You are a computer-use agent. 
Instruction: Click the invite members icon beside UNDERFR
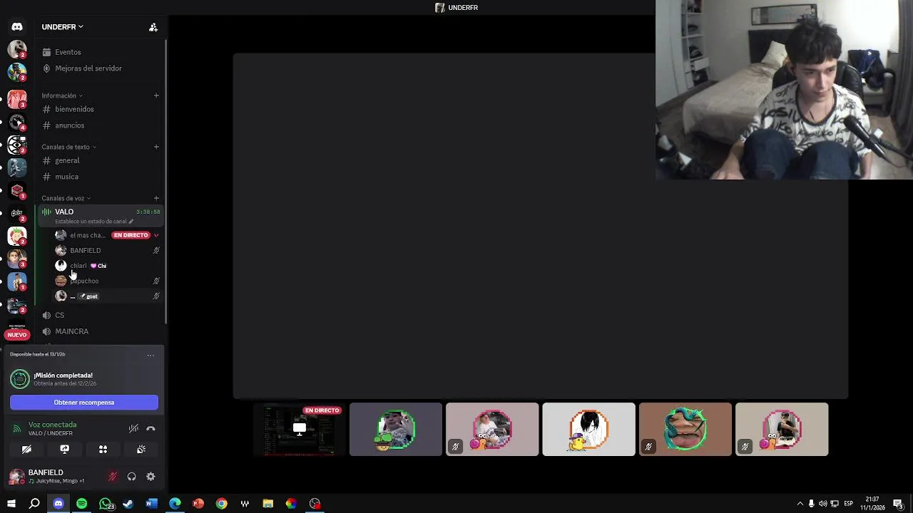pos(153,27)
